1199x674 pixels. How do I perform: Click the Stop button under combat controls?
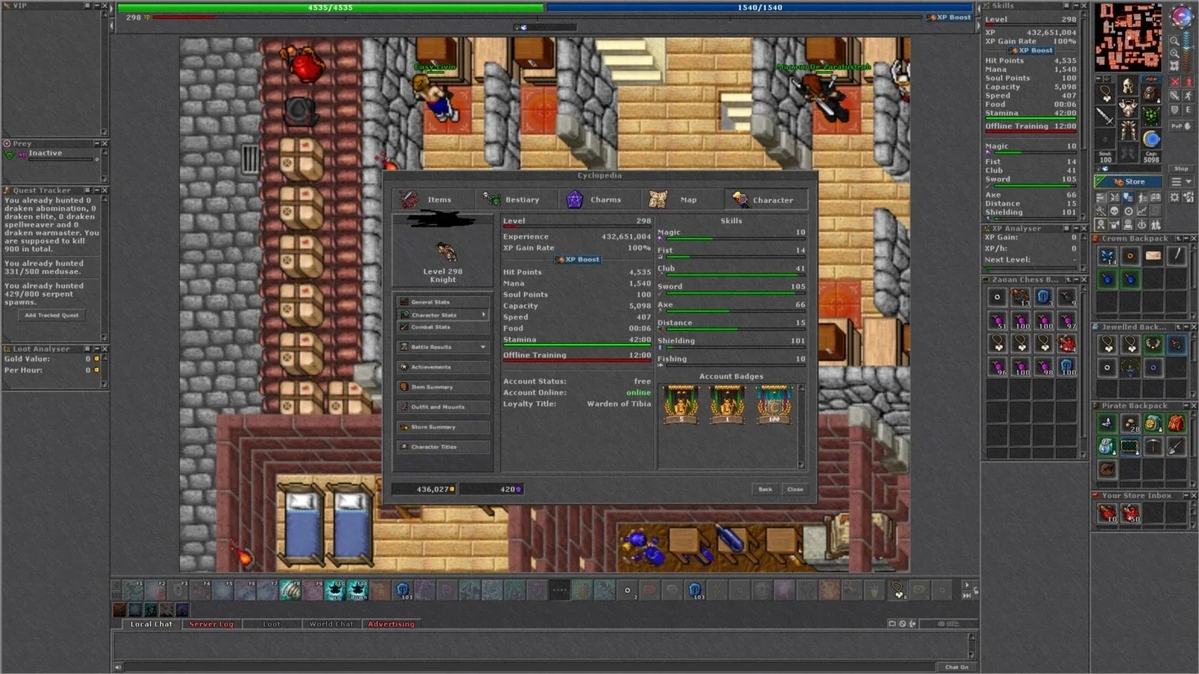[1181, 168]
